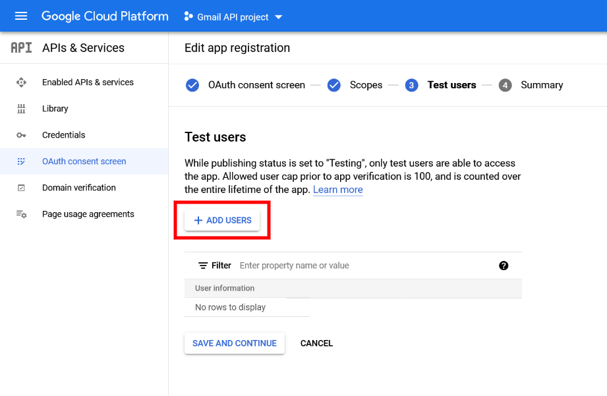Open the hamburger navigation menu
Screen dimensions: 607x396
[21, 16]
